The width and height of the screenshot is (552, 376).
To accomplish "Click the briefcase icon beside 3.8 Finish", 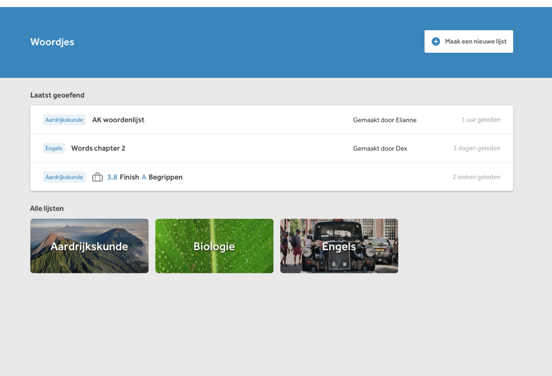I will point(97,177).
